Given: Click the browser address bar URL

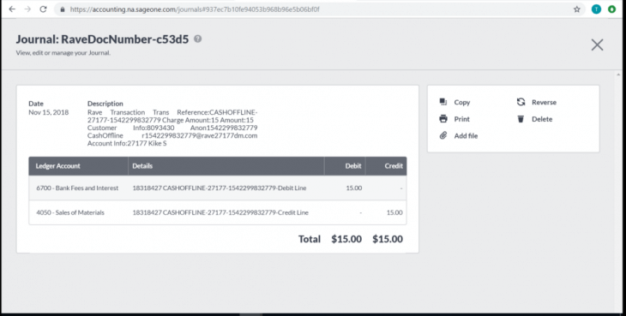Looking at the screenshot, I should (195, 9).
